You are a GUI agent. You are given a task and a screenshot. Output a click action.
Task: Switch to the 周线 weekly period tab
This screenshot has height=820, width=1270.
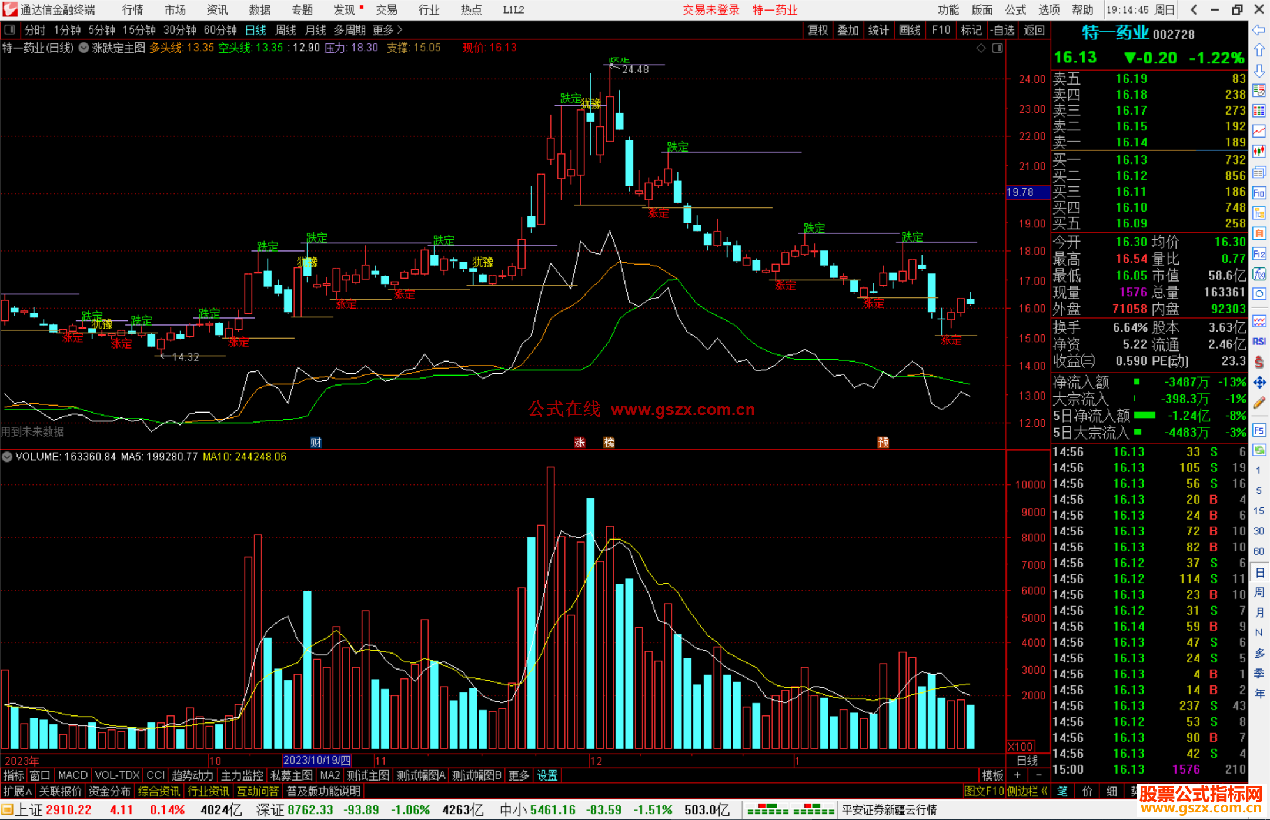pyautogui.click(x=285, y=30)
